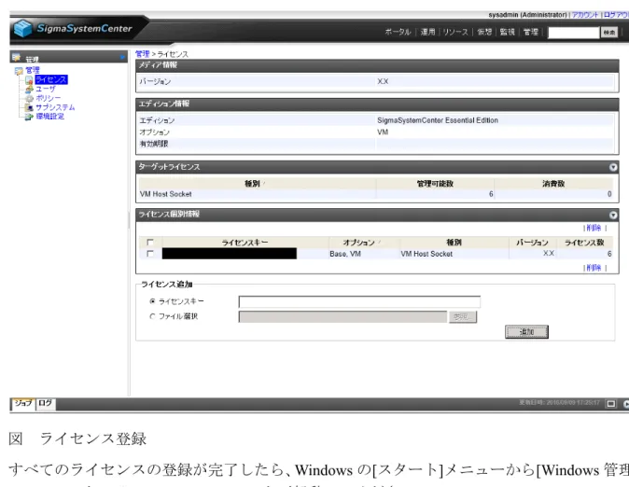Click the ライセンス tree node icon
Screen dimensions: 629x487
pyautogui.click(x=29, y=80)
